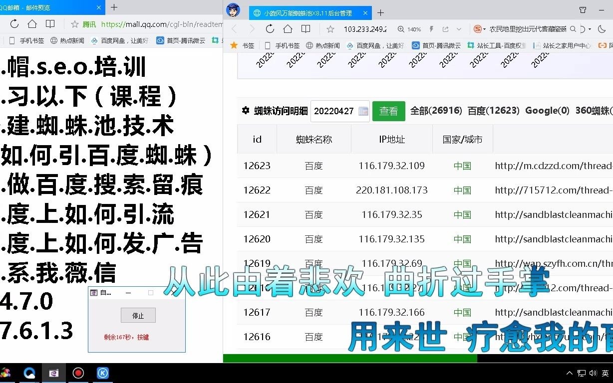Click id cell 12621

257,214
